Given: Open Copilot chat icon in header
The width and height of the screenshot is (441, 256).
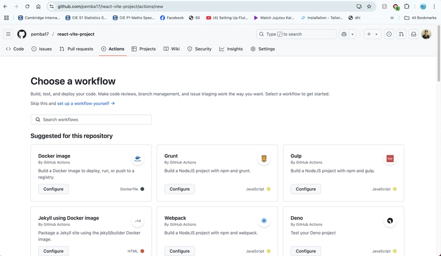Looking at the screenshot, I should point(344,34).
